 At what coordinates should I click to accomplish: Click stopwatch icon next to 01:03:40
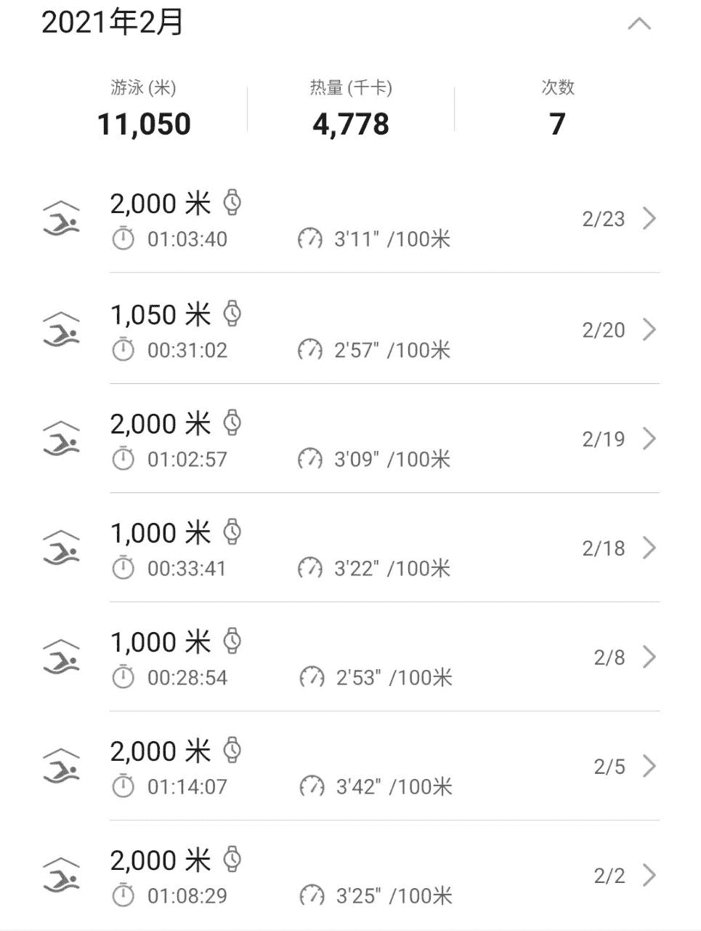[x=123, y=239]
